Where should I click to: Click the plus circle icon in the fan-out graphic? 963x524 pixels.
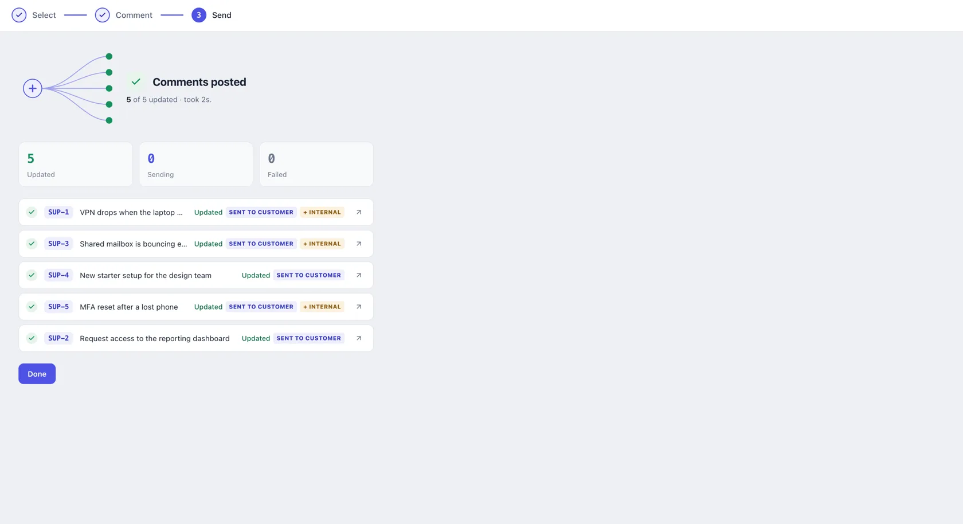point(33,88)
